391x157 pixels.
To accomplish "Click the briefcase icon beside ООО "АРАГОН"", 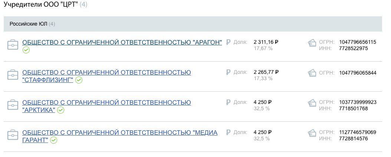I will (x=13, y=45).
